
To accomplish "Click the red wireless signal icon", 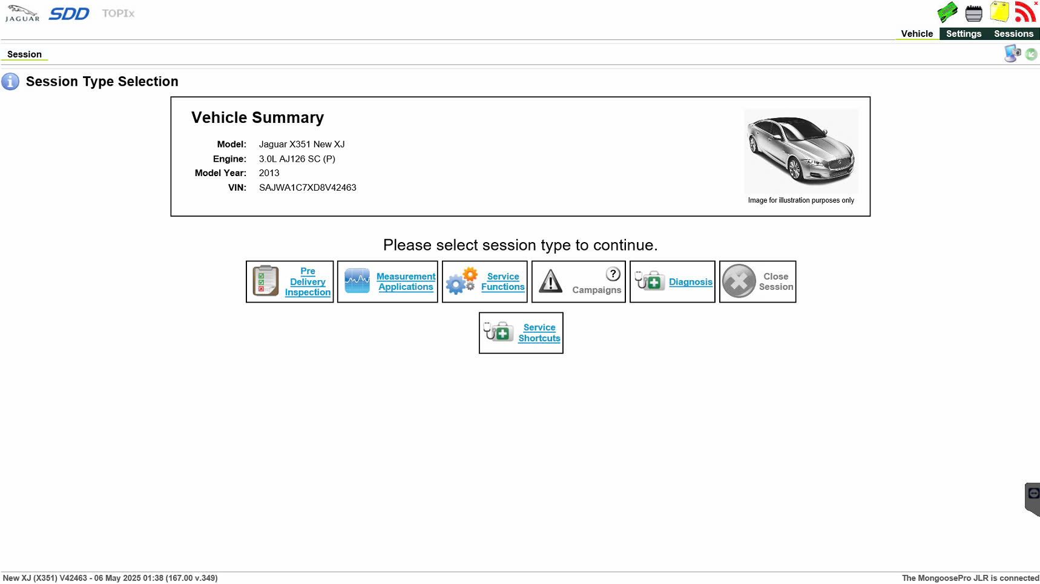I will (1025, 11).
